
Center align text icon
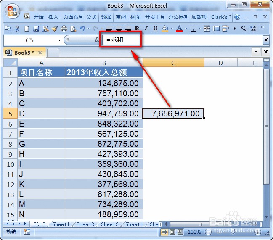click(x=119, y=28)
